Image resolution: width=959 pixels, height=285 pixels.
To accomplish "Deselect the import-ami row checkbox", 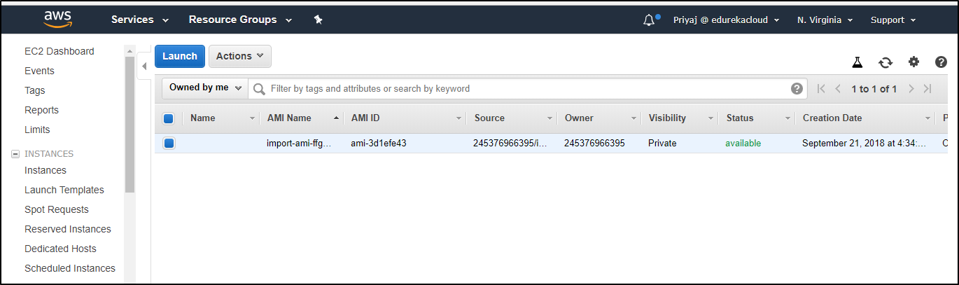I will 169,144.
